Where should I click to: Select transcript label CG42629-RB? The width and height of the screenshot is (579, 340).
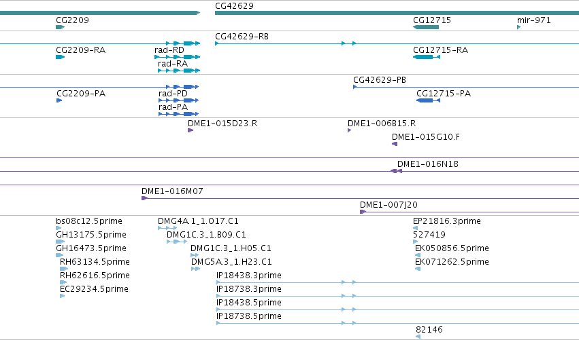(242, 37)
